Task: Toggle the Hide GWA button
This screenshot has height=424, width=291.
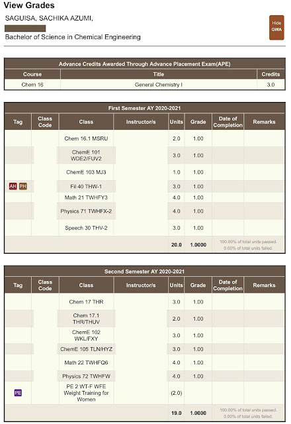Action: coord(276,28)
